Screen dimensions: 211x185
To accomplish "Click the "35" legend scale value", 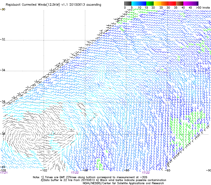I will [x=176, y=7].
